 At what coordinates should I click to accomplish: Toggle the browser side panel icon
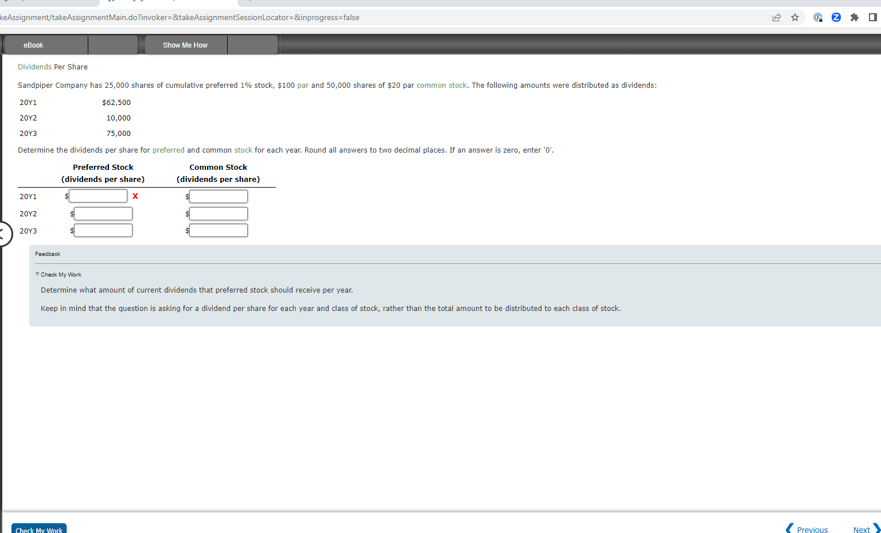pyautogui.click(x=873, y=17)
